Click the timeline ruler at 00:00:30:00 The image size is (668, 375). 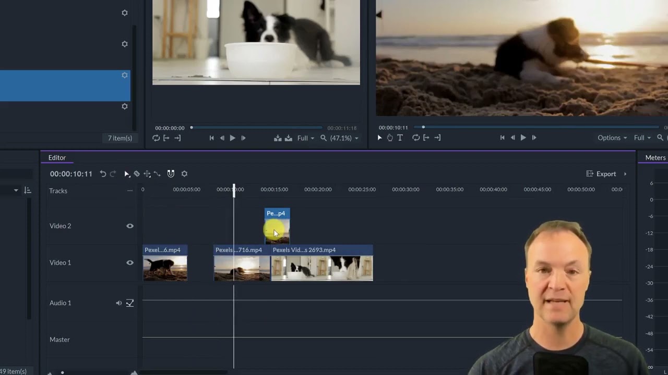[x=405, y=190]
